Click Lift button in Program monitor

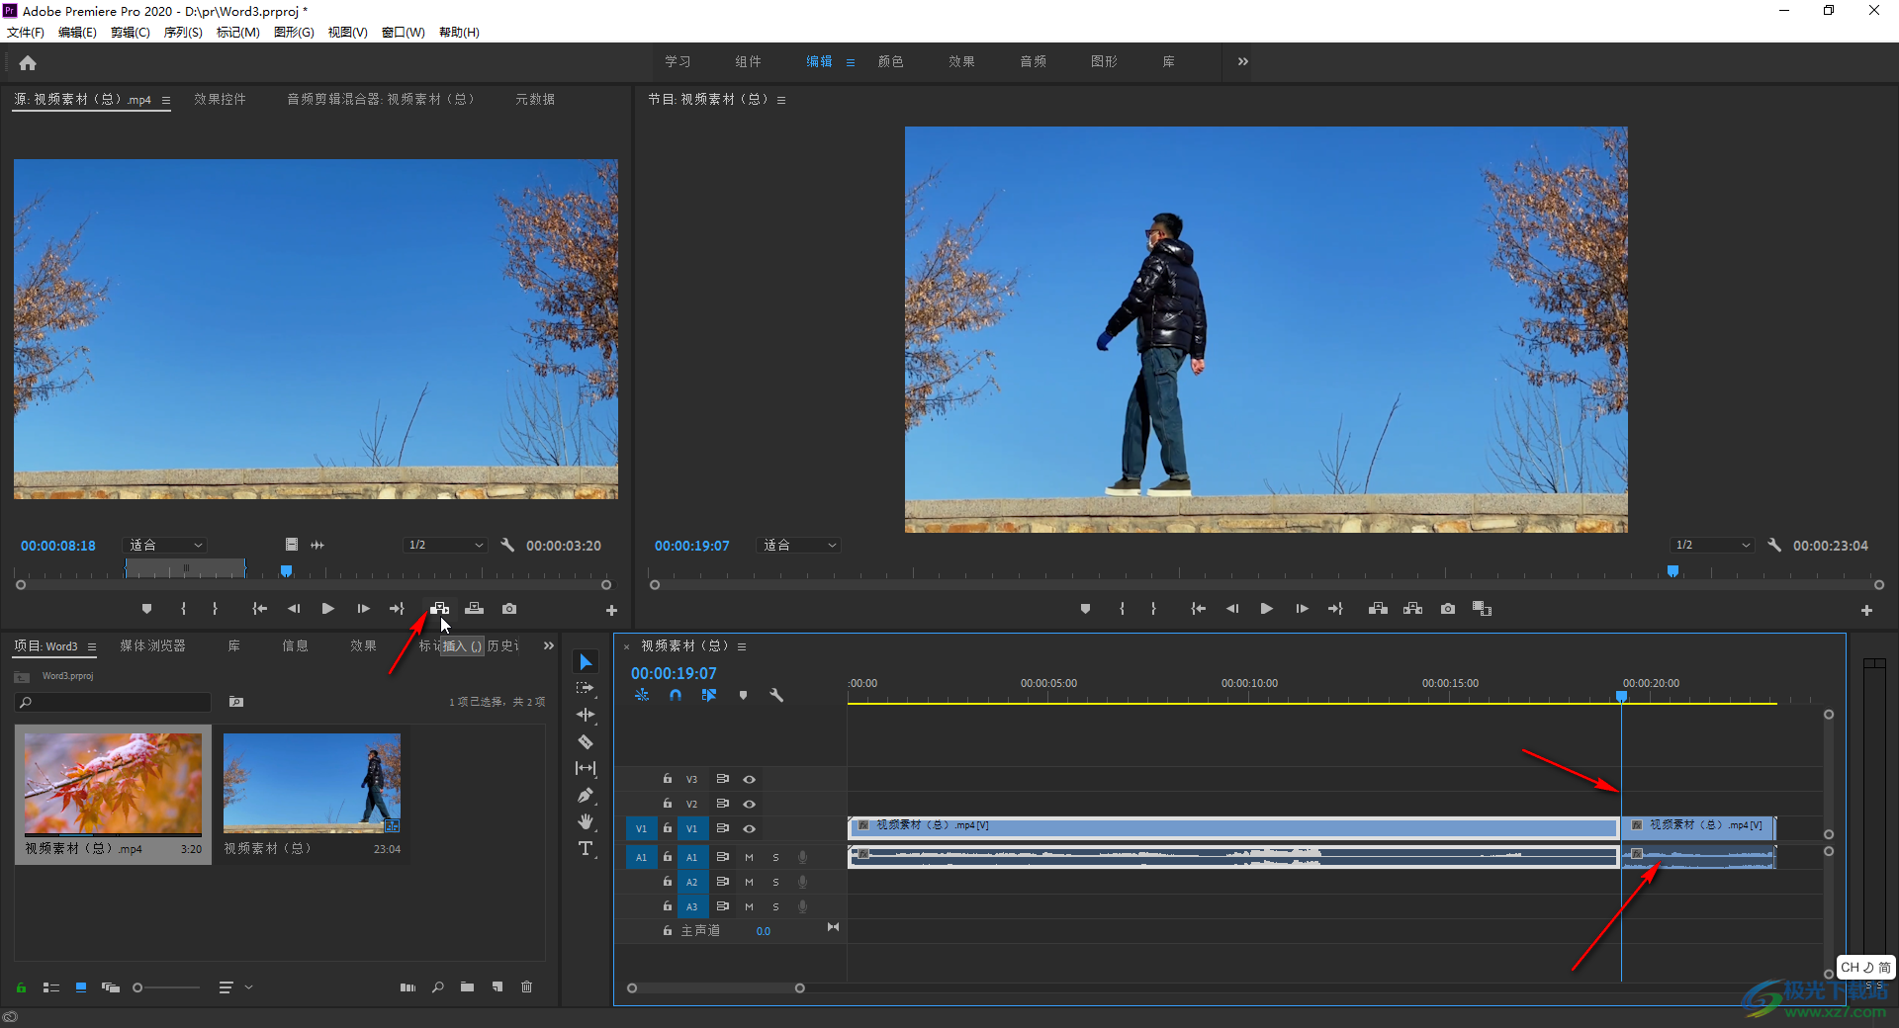coord(1378,609)
